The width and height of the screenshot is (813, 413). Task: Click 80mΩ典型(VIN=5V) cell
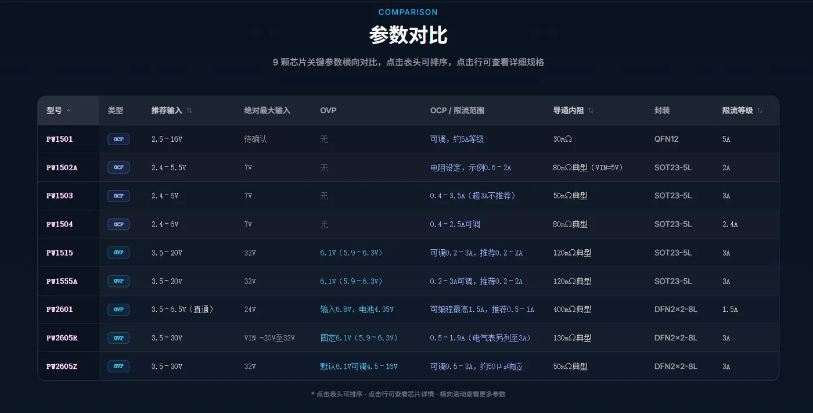(x=588, y=168)
